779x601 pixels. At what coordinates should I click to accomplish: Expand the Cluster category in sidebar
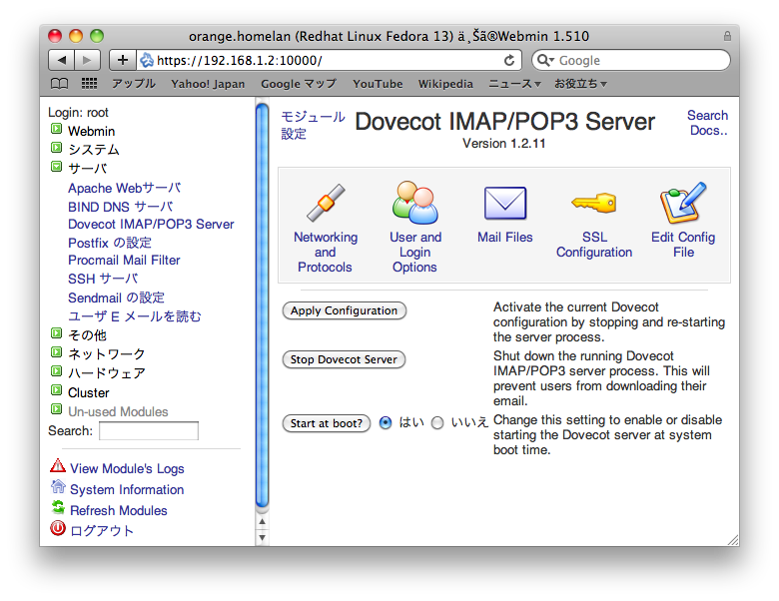pyautogui.click(x=57, y=392)
